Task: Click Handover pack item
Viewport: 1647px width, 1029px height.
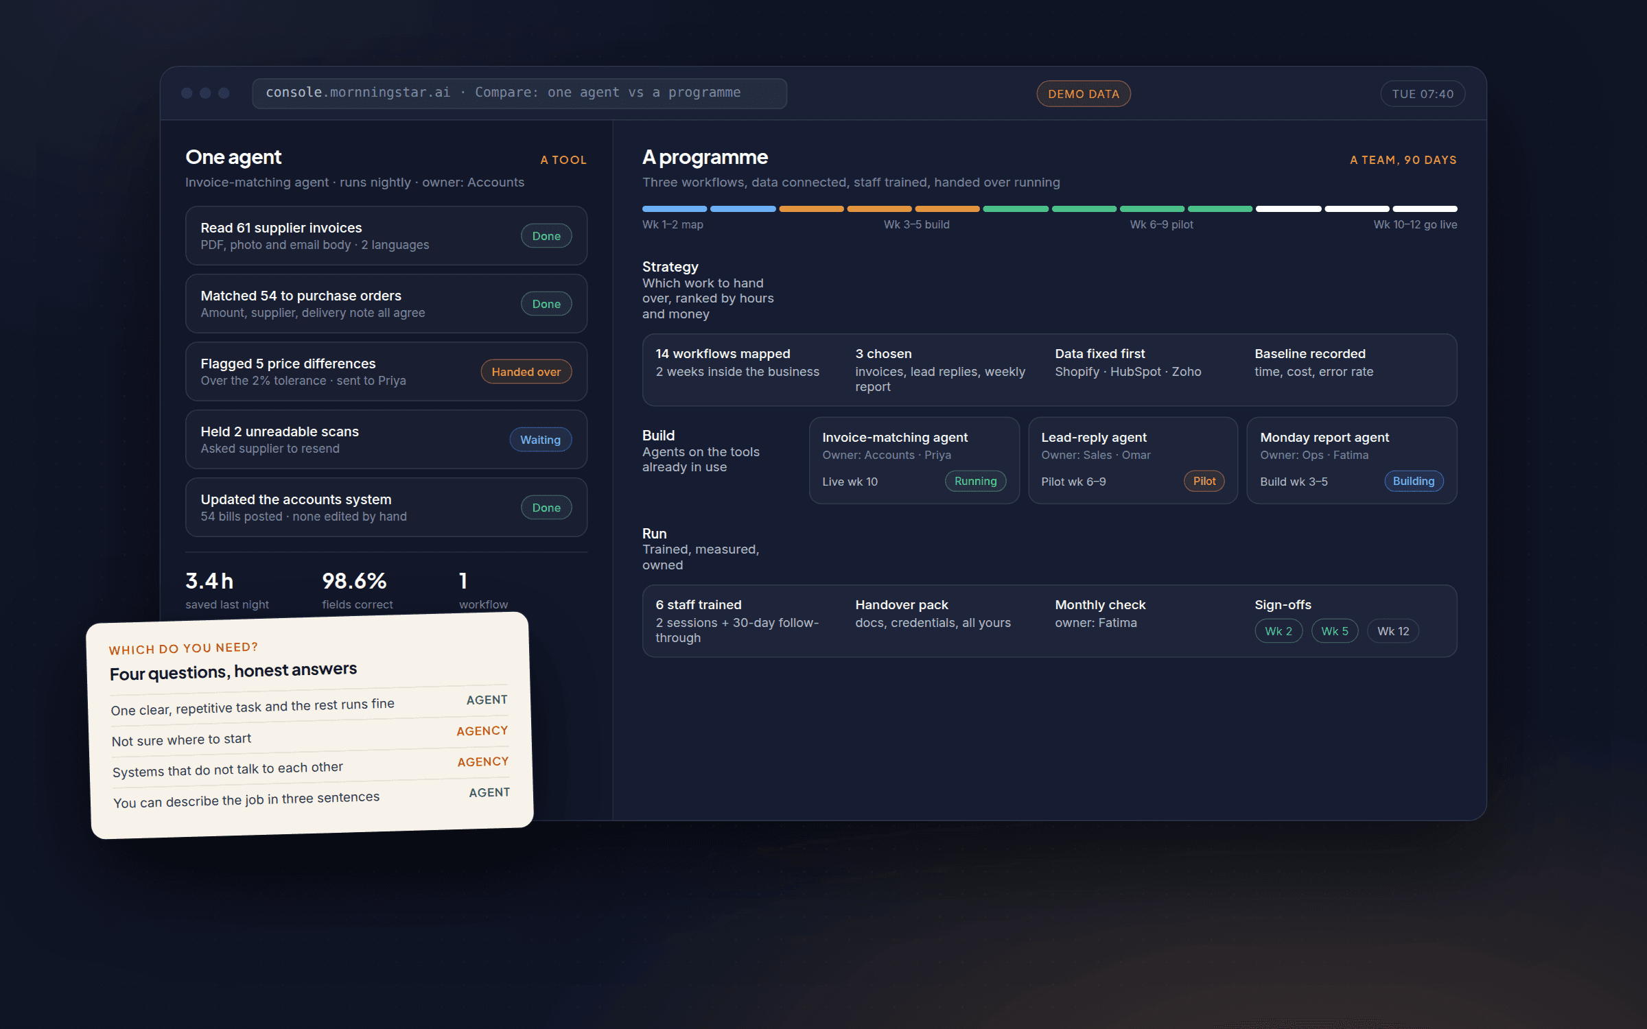Action: click(x=933, y=613)
